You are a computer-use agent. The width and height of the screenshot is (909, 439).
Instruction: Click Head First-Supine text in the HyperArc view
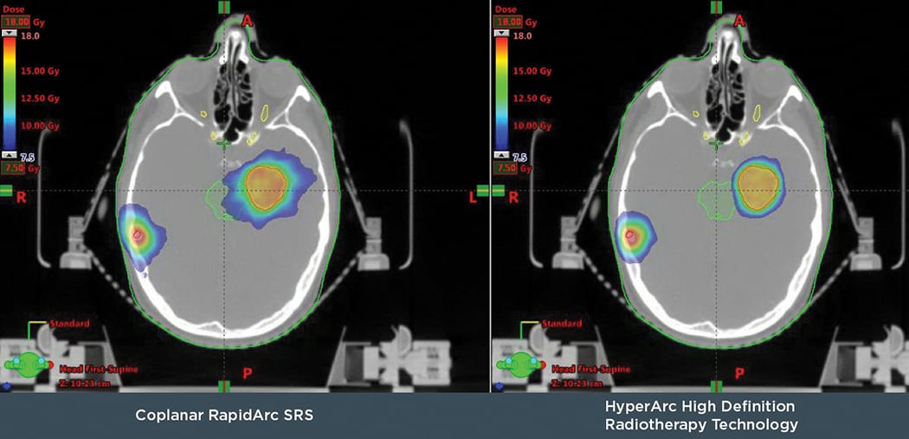[x=590, y=370]
